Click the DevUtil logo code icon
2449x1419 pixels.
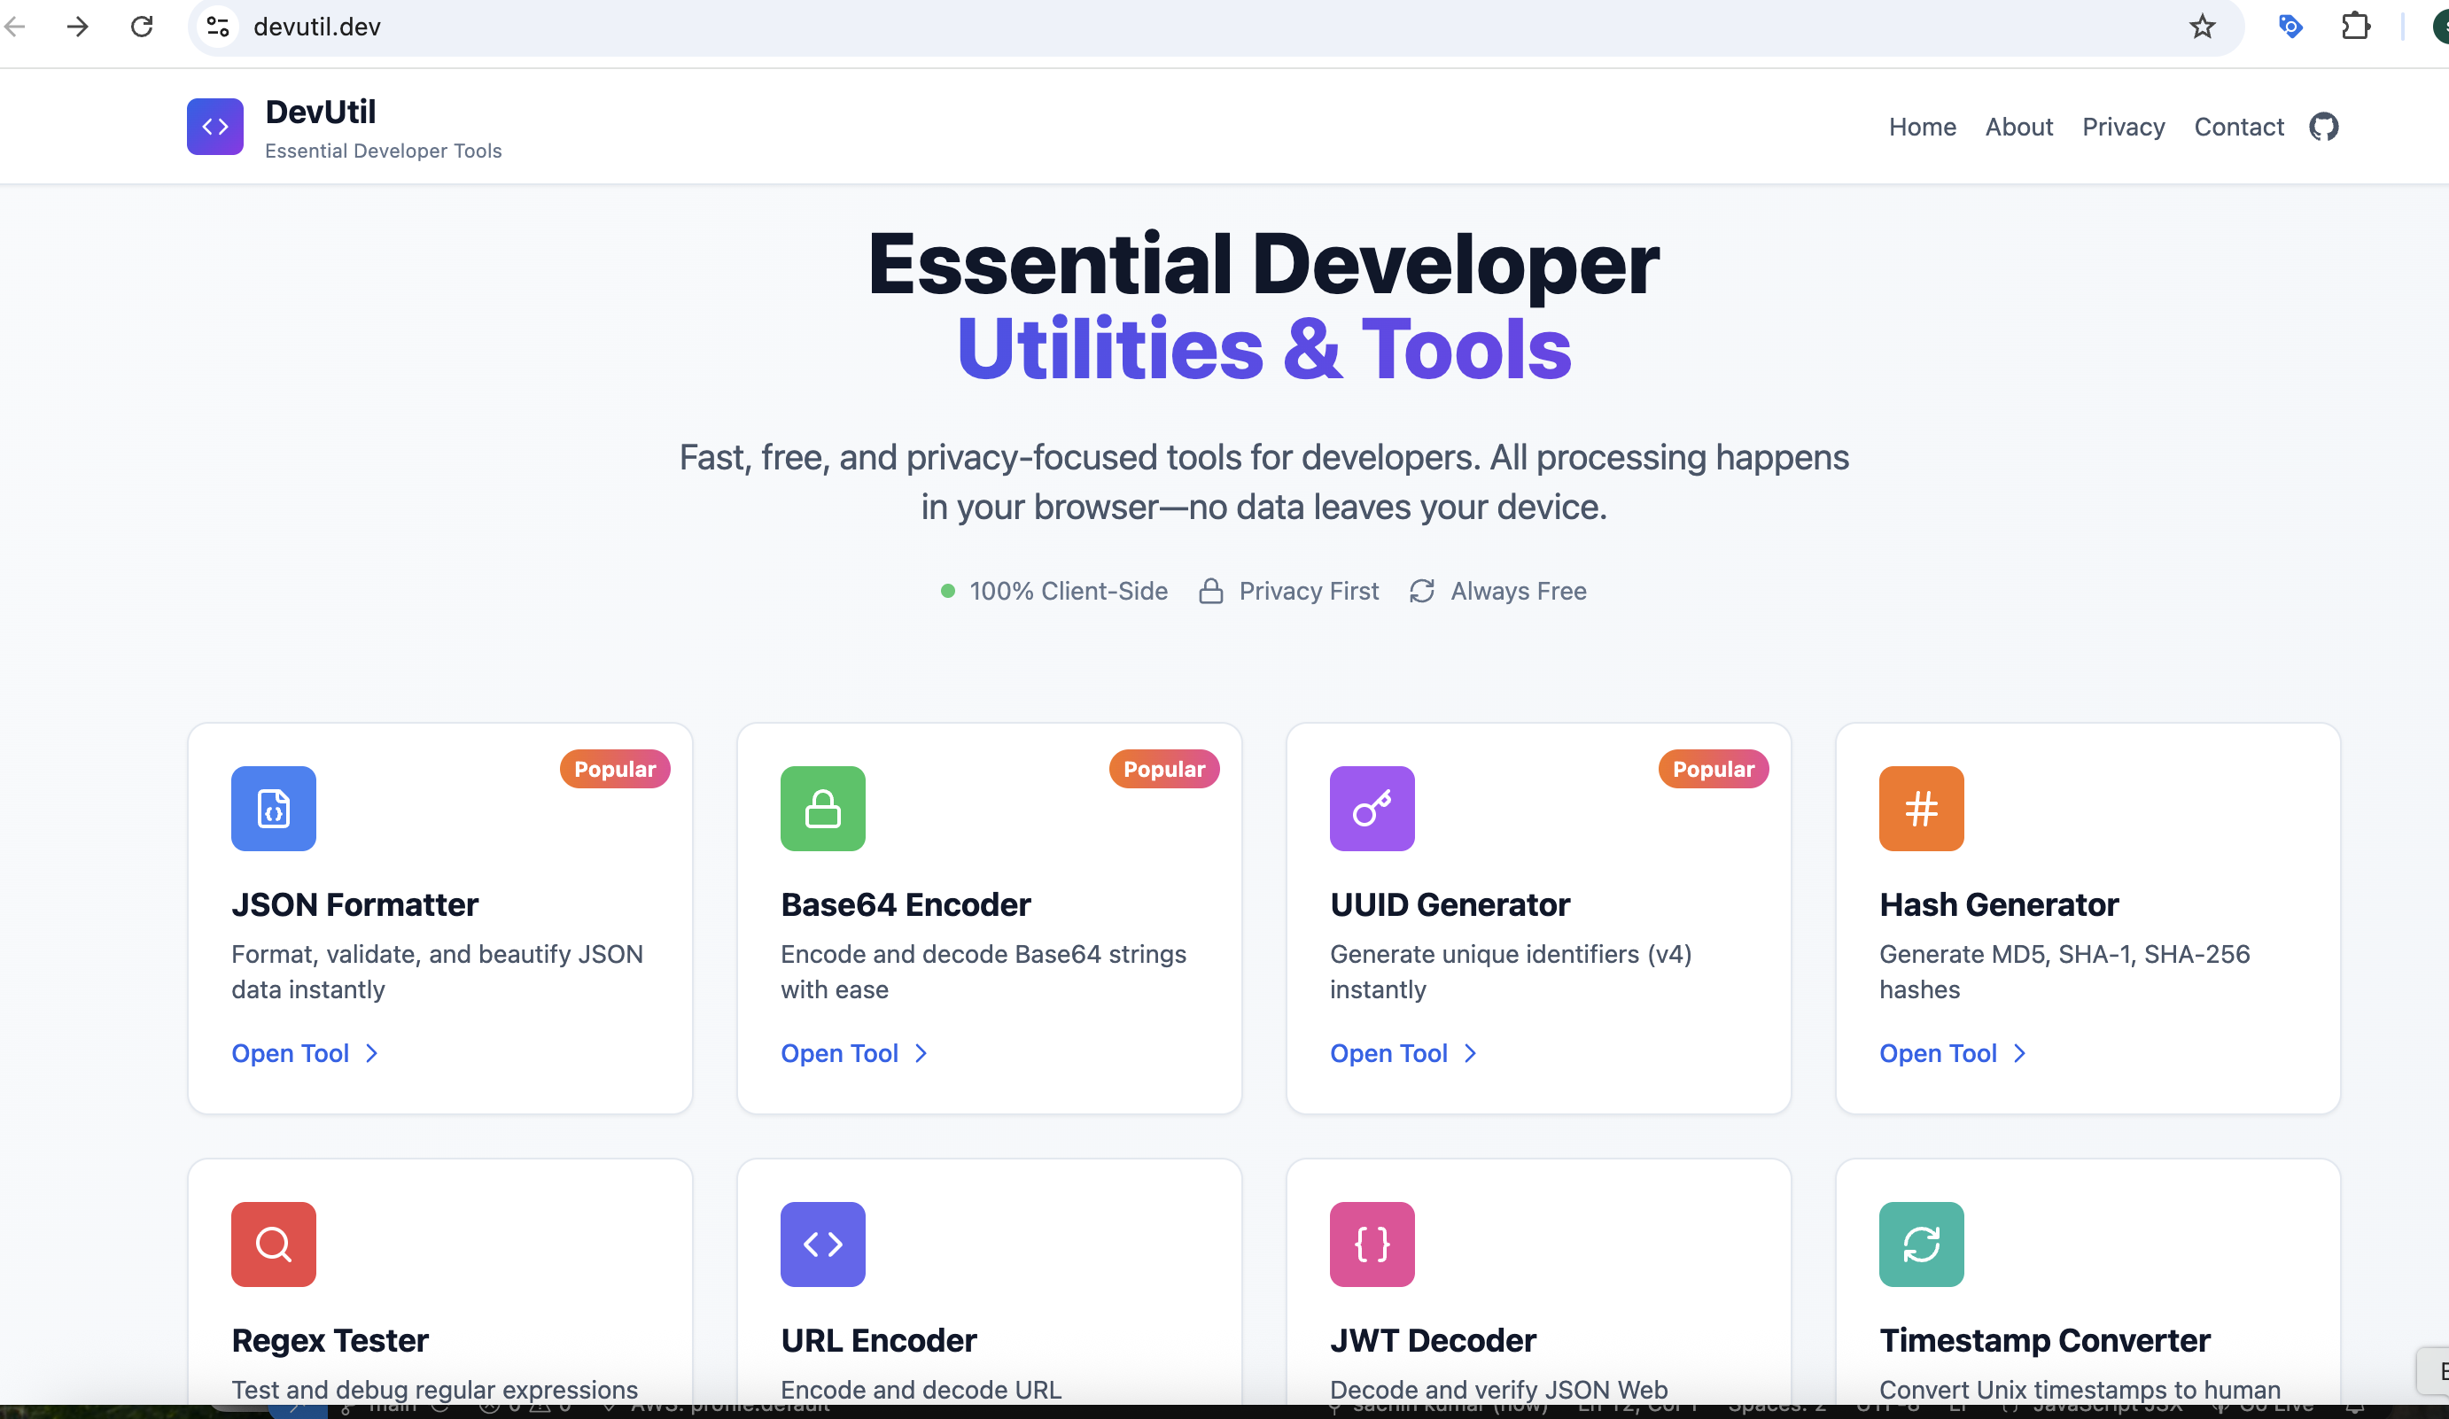[x=214, y=127]
